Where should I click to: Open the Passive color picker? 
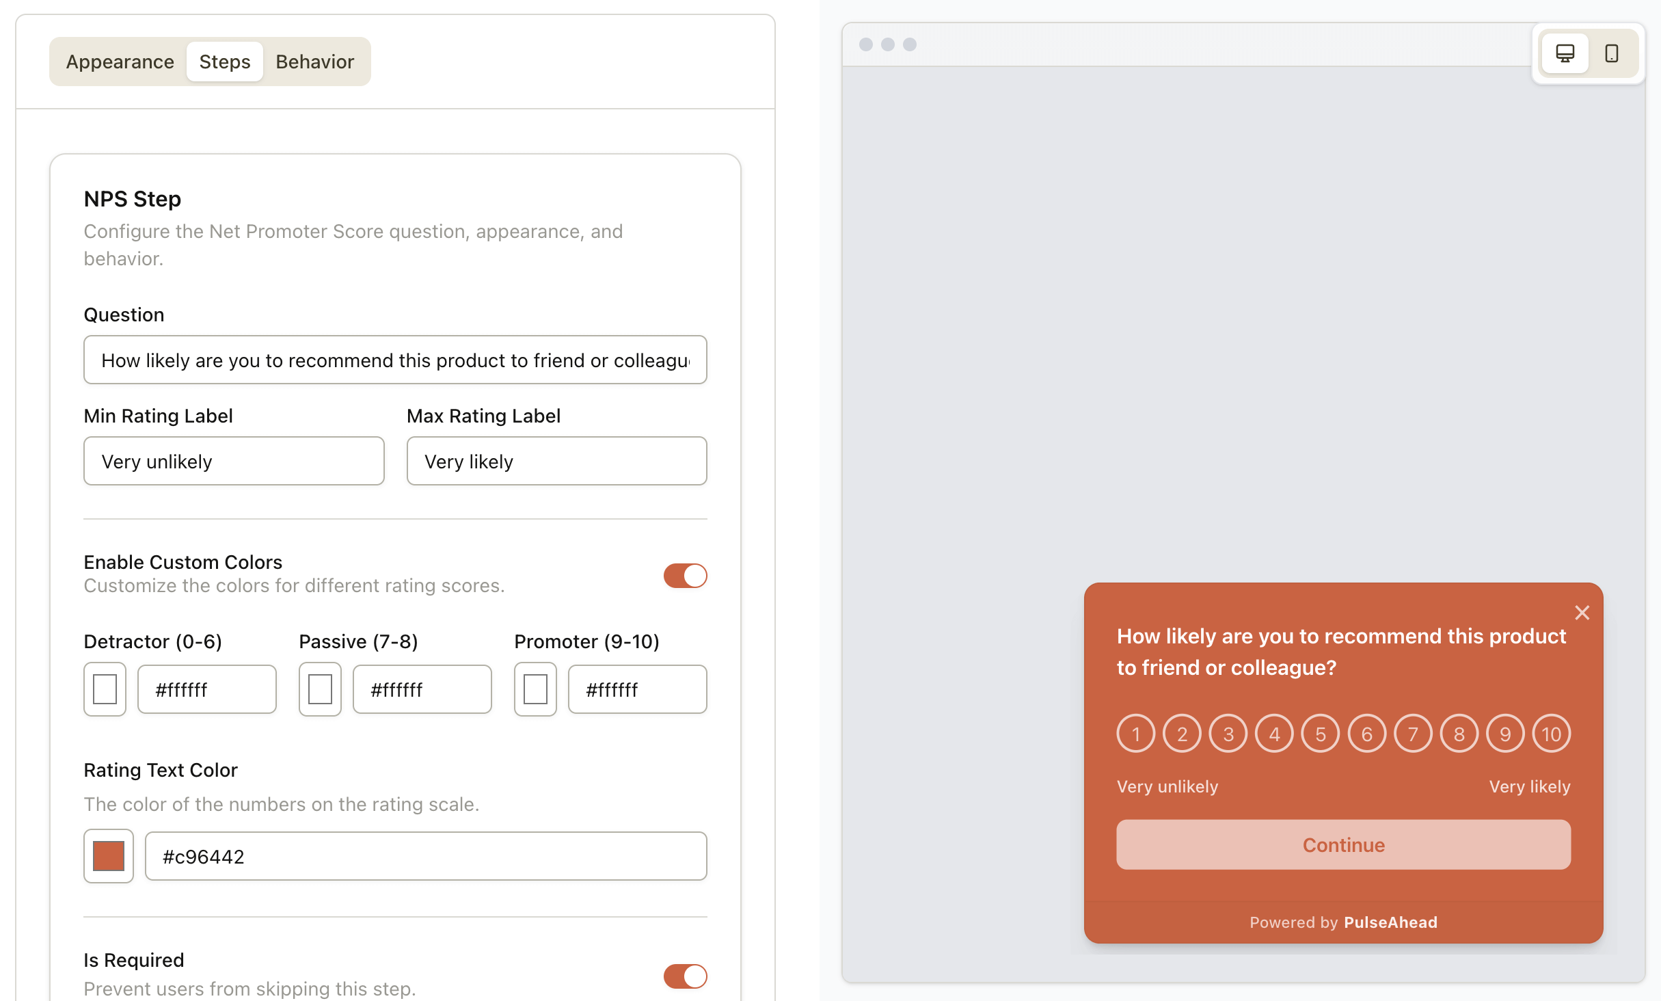(x=320, y=689)
